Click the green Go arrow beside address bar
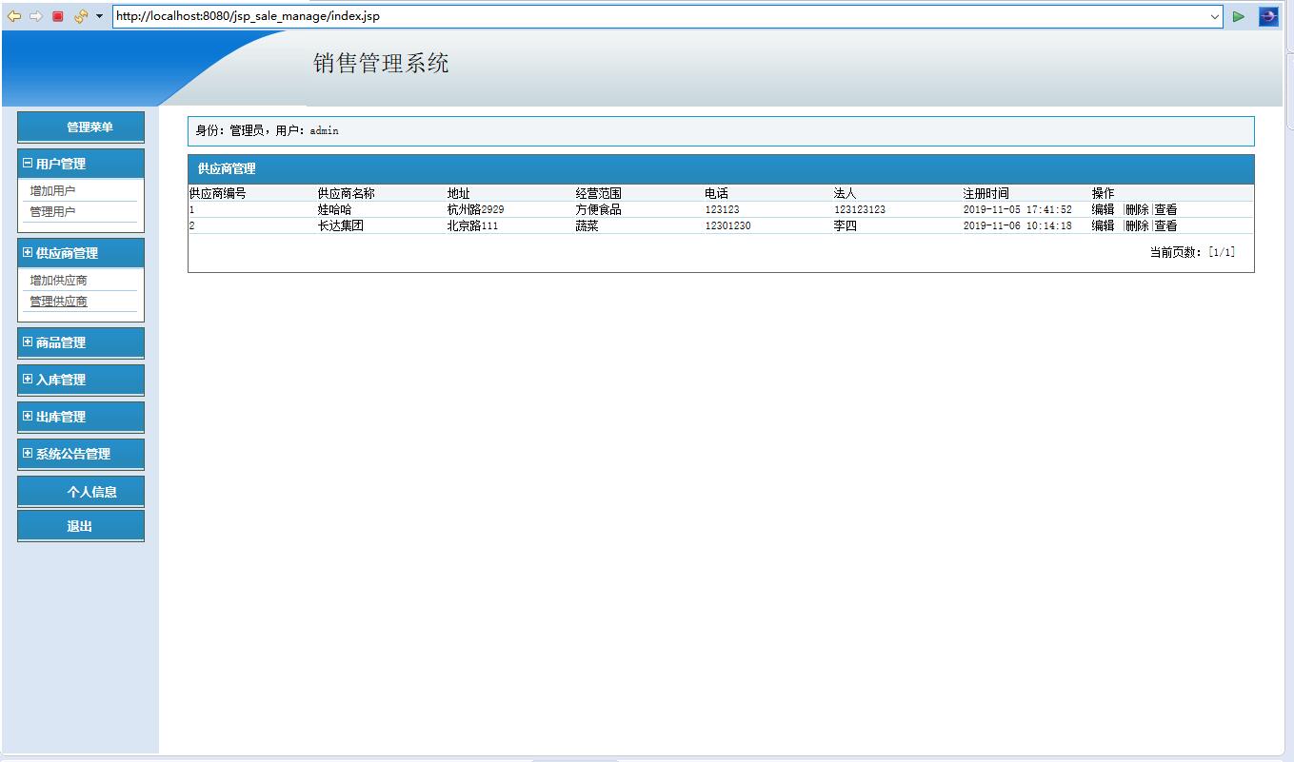The height and width of the screenshot is (762, 1294). click(x=1240, y=15)
